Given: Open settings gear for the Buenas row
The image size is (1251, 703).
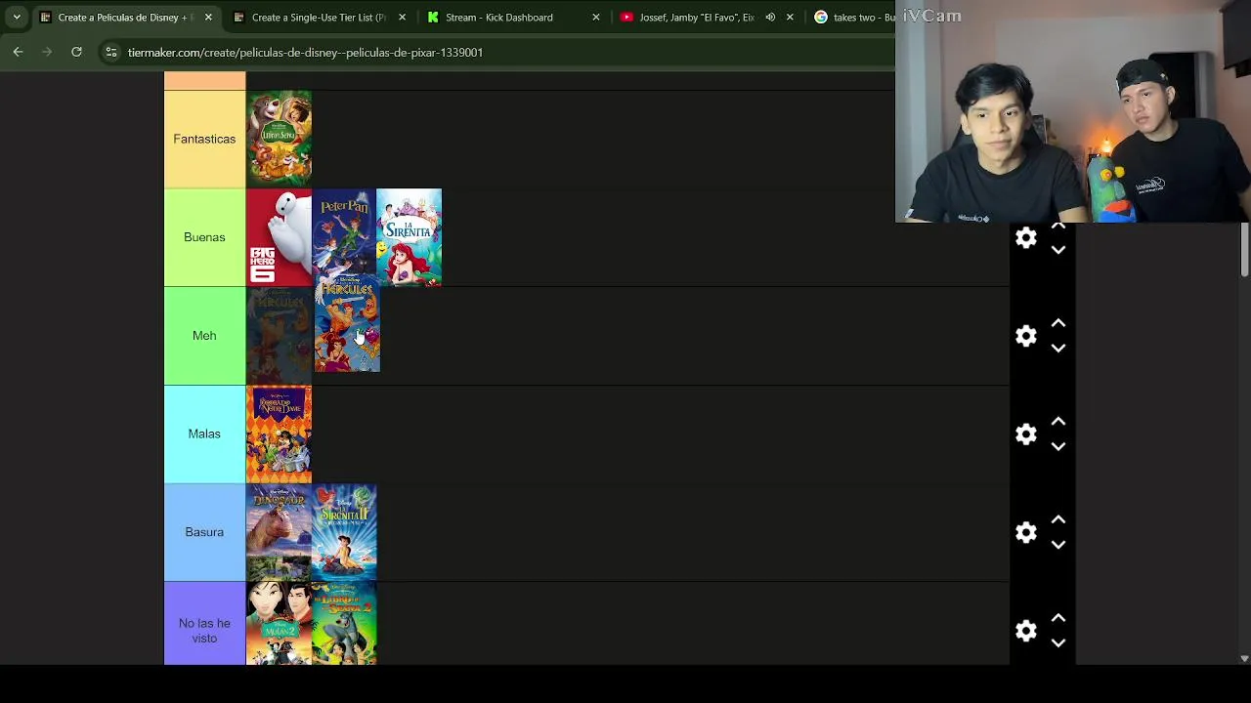Looking at the screenshot, I should (x=1025, y=237).
